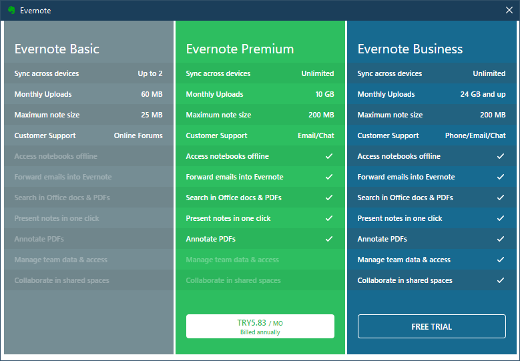Click 'Sync across devices' label in Premium

pyautogui.click(x=218, y=73)
